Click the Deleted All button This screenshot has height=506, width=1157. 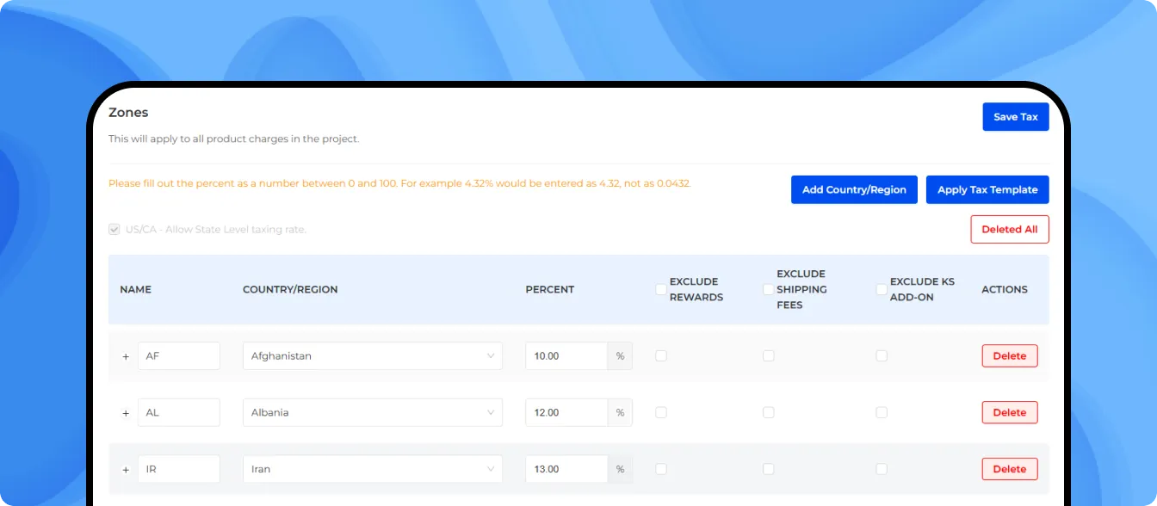[1010, 229]
